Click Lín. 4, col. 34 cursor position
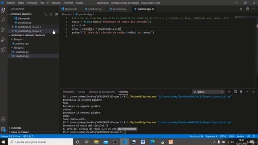258x145 pixels. coord(196,137)
